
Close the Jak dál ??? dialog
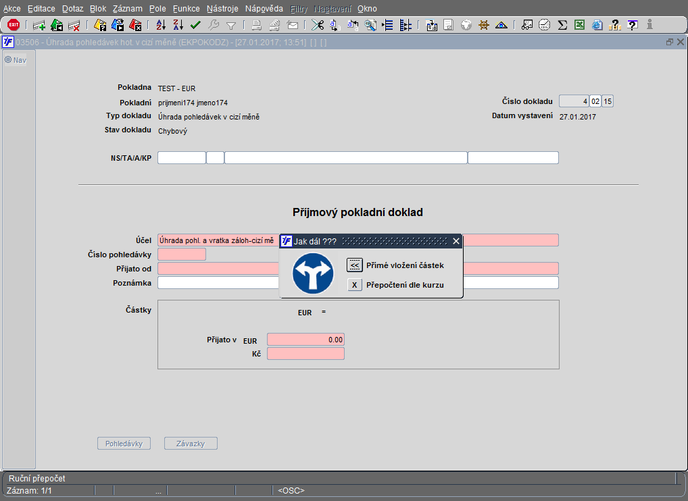(456, 241)
